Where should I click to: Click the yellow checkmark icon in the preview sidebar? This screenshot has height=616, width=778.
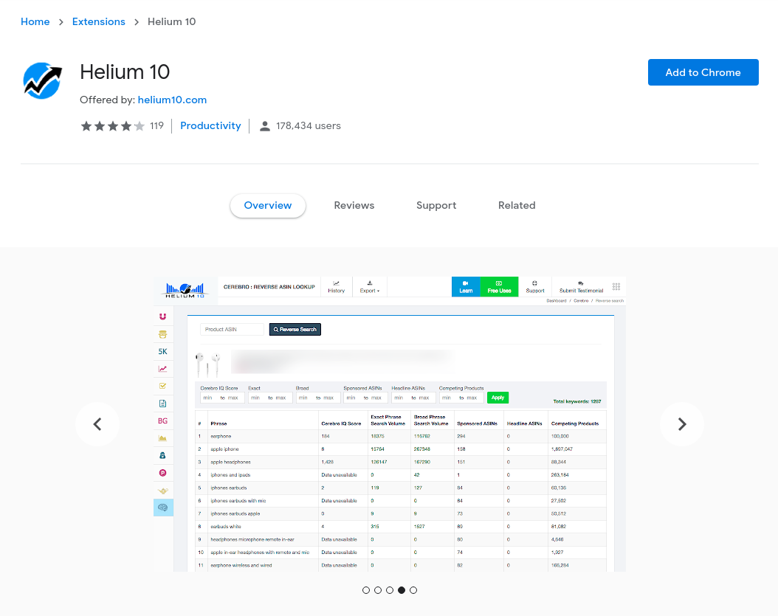(x=162, y=386)
